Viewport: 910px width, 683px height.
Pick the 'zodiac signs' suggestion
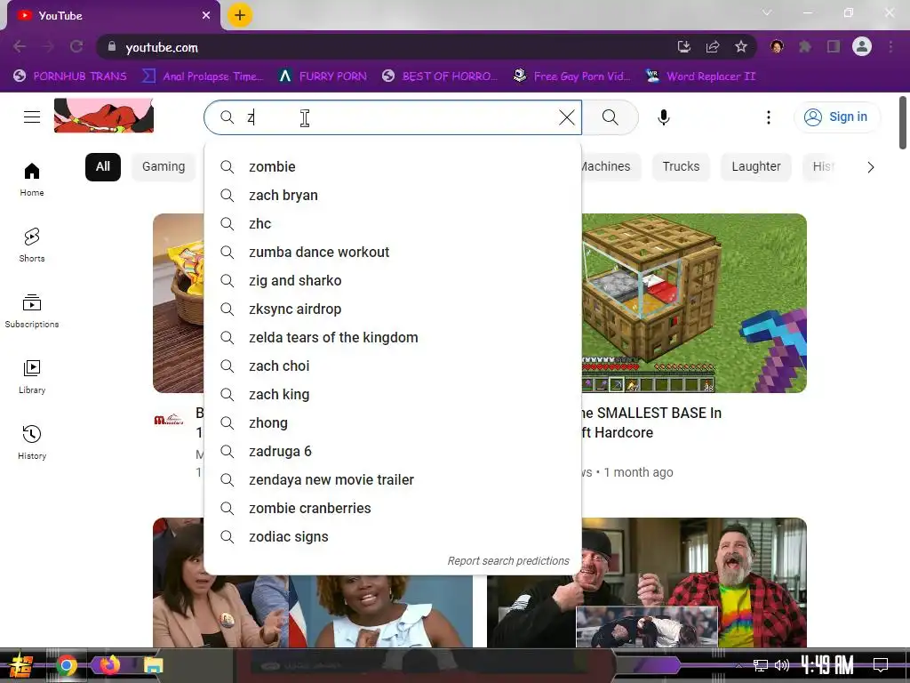click(393, 536)
